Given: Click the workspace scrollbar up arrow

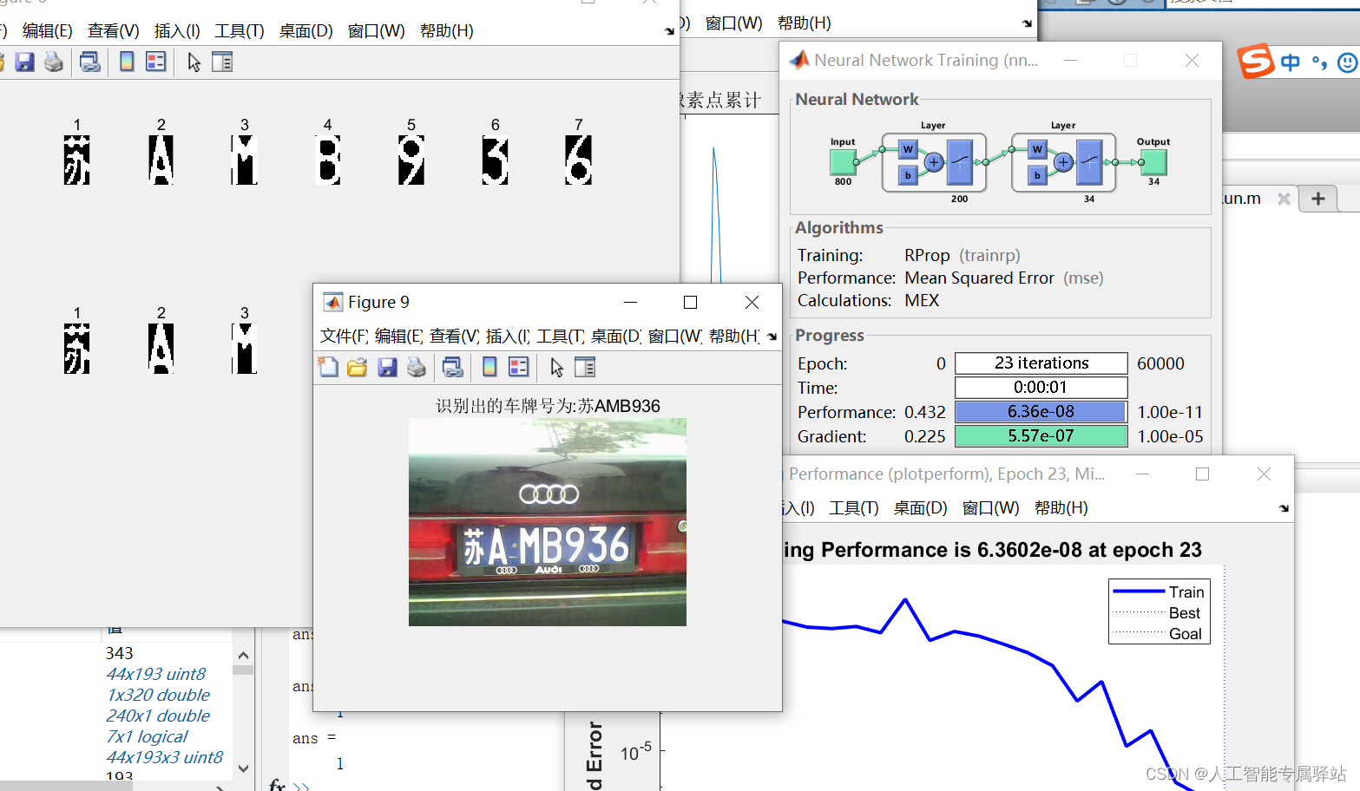Looking at the screenshot, I should pos(243,656).
